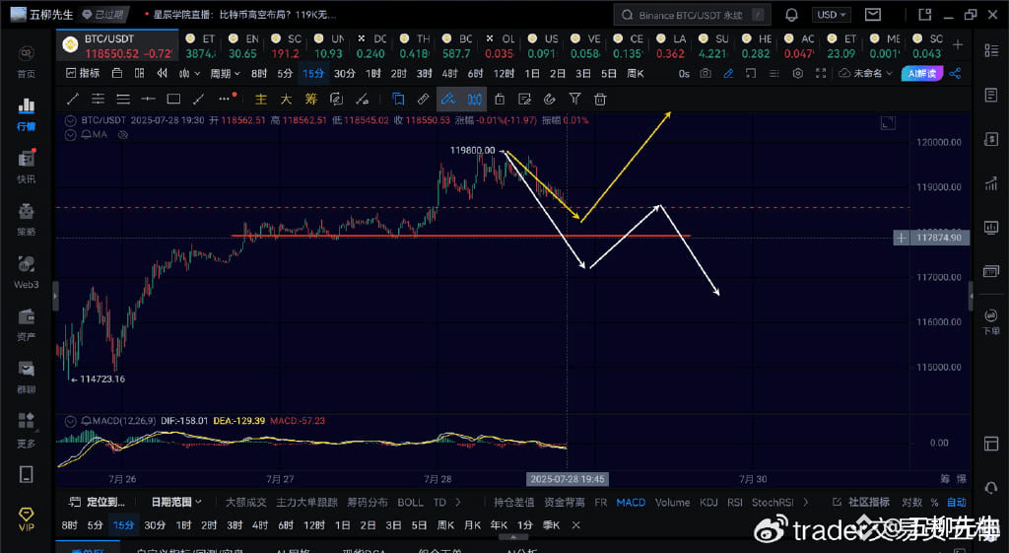This screenshot has height=553, width=1009.
Task: Open the 更多 more apps grid
Action: coord(27,431)
